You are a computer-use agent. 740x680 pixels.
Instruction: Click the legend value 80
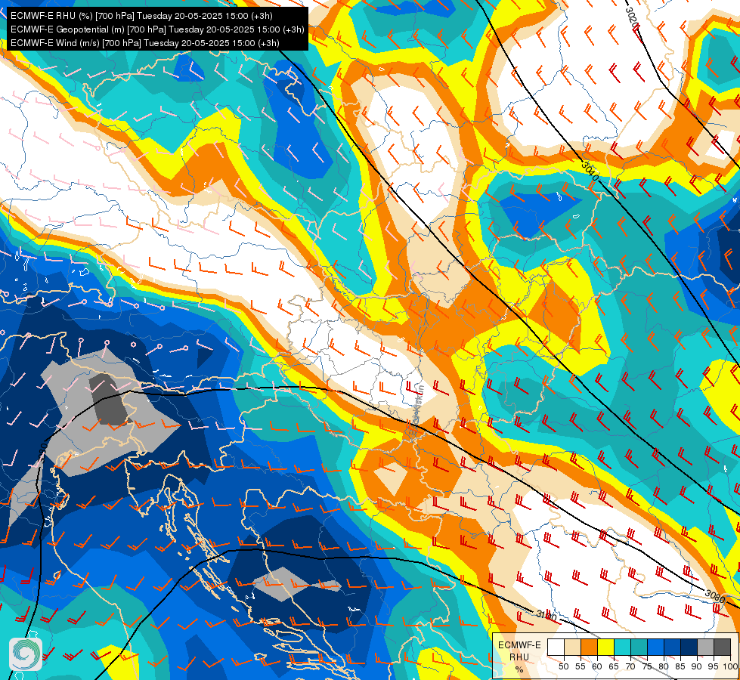tap(664, 666)
